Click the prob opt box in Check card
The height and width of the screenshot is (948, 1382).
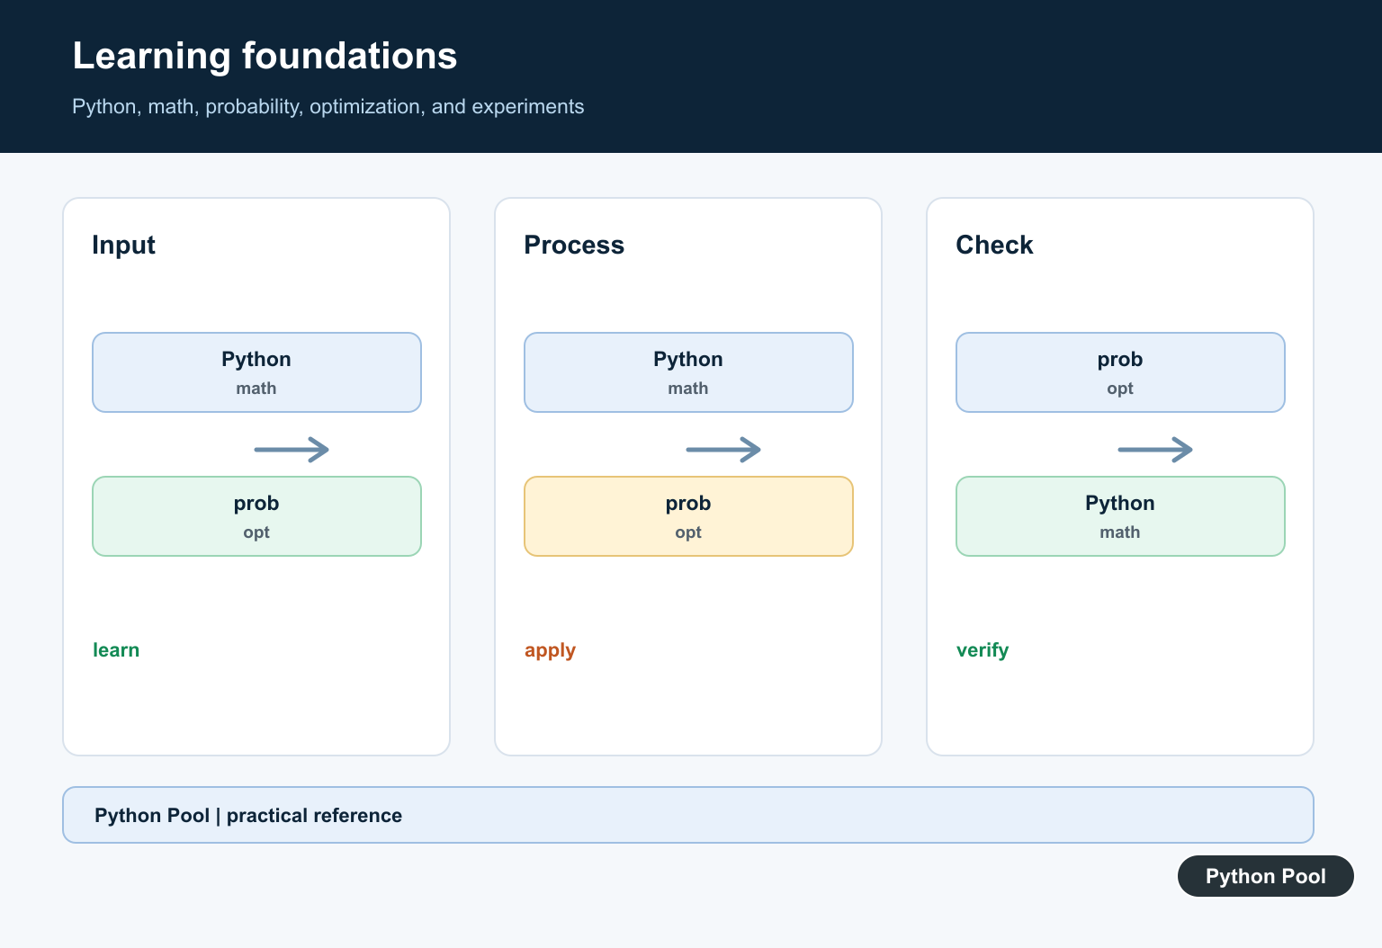coord(1120,372)
